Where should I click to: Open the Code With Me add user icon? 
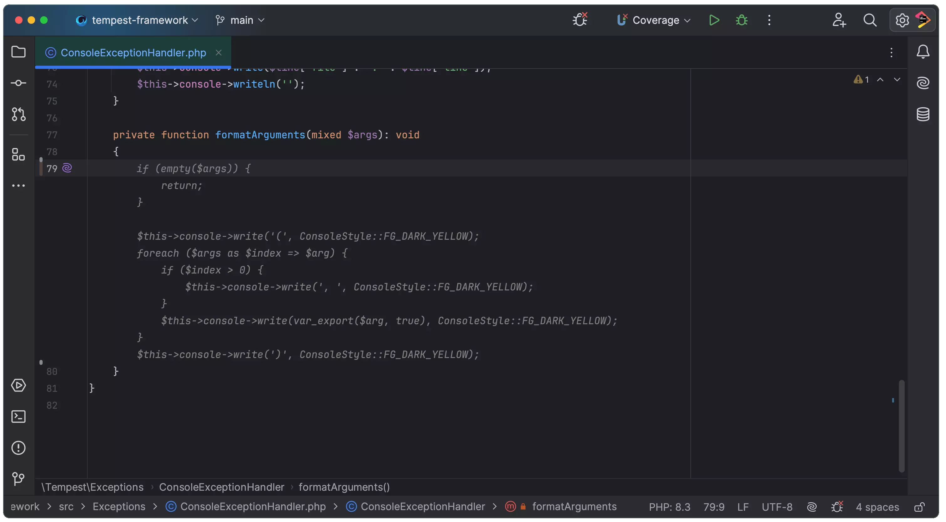coord(839,20)
